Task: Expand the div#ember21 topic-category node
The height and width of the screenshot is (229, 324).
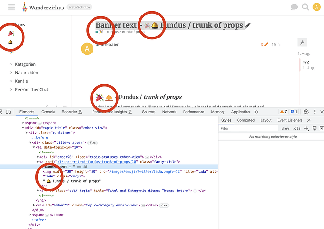Action: tap(34, 205)
